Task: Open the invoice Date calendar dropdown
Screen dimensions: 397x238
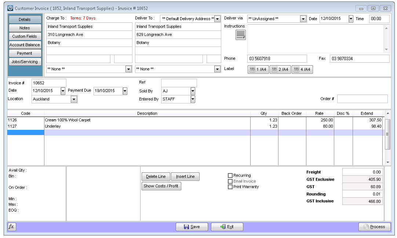Action: point(63,91)
